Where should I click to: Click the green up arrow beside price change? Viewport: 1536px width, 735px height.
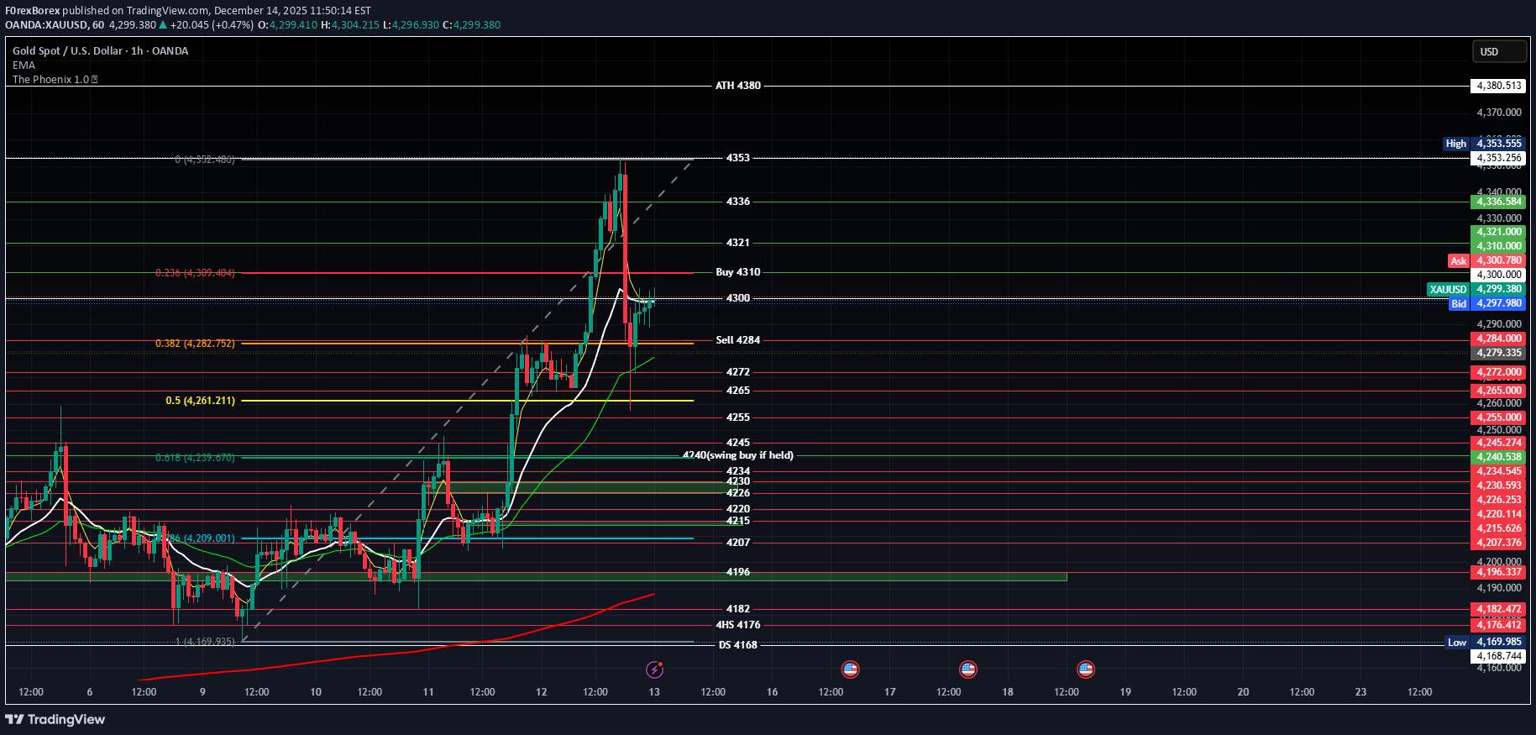point(163,25)
